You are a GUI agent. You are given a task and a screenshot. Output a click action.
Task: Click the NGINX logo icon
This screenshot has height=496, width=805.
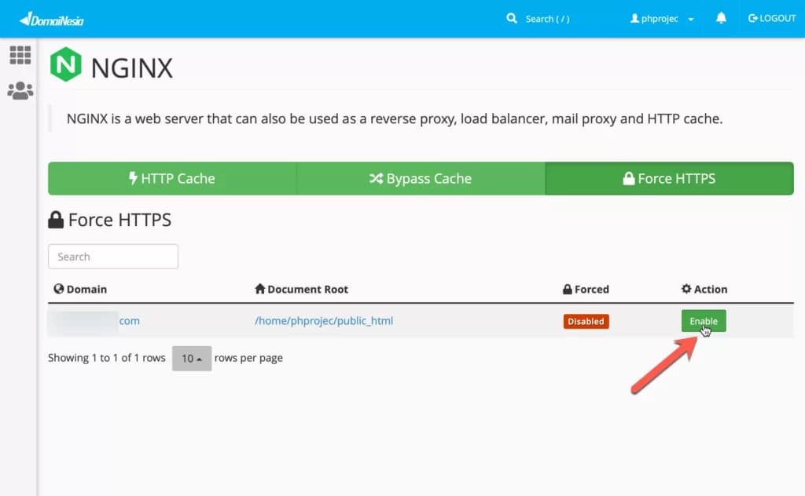[66, 66]
